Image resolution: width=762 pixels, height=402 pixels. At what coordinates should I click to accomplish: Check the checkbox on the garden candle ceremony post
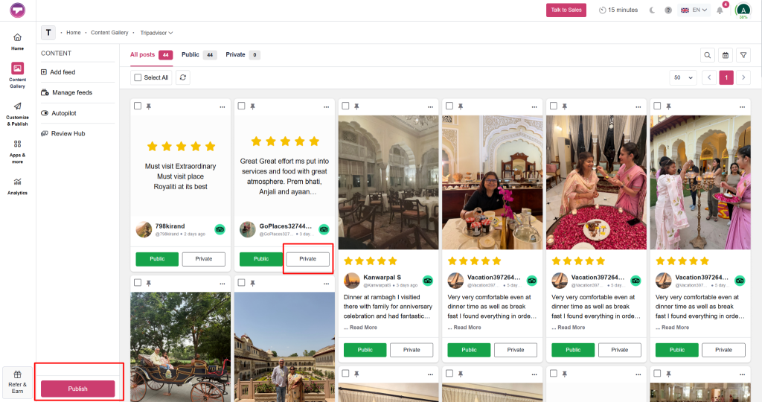click(658, 106)
